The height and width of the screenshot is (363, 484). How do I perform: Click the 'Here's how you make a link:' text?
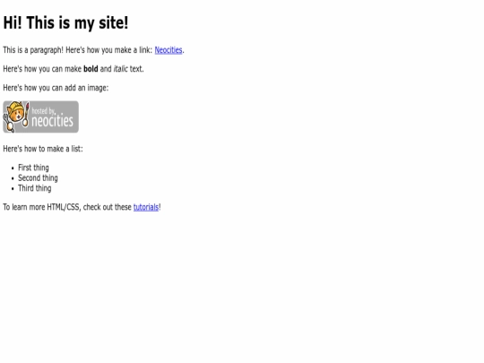(x=109, y=50)
